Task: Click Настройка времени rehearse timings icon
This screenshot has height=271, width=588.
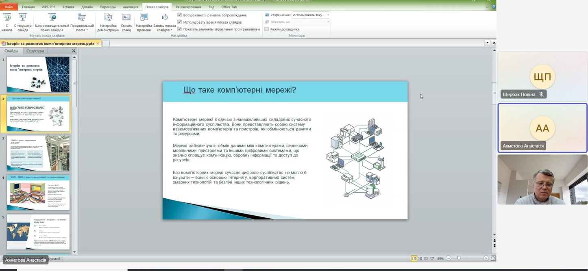Action: pos(144,18)
